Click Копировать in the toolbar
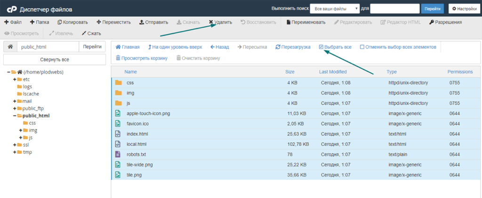The width and height of the screenshot is (482, 198). (73, 22)
